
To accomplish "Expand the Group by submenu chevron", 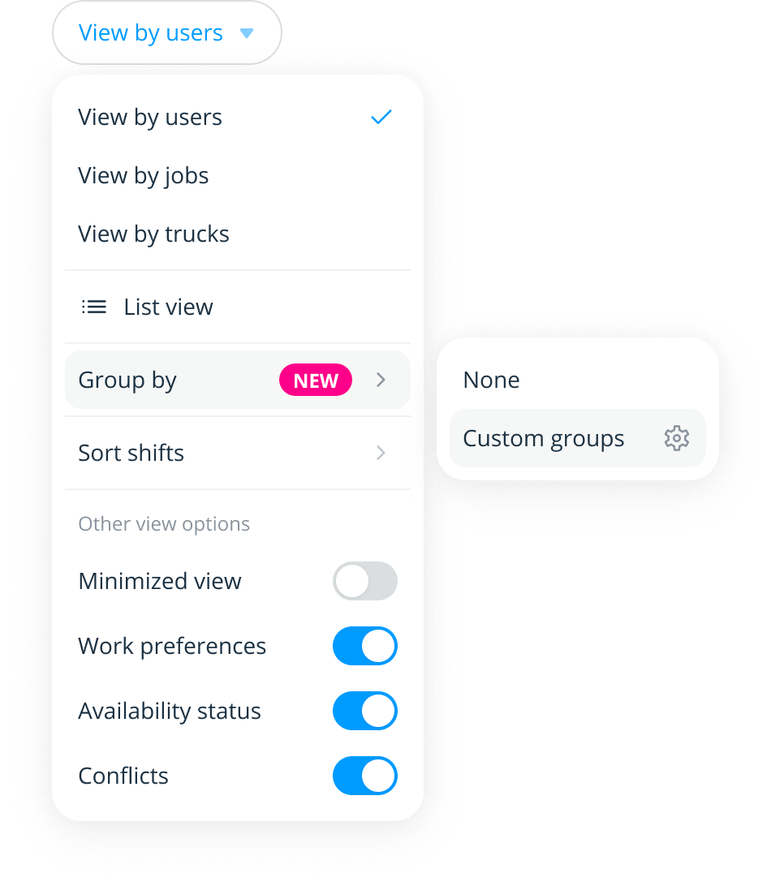I will [x=381, y=380].
